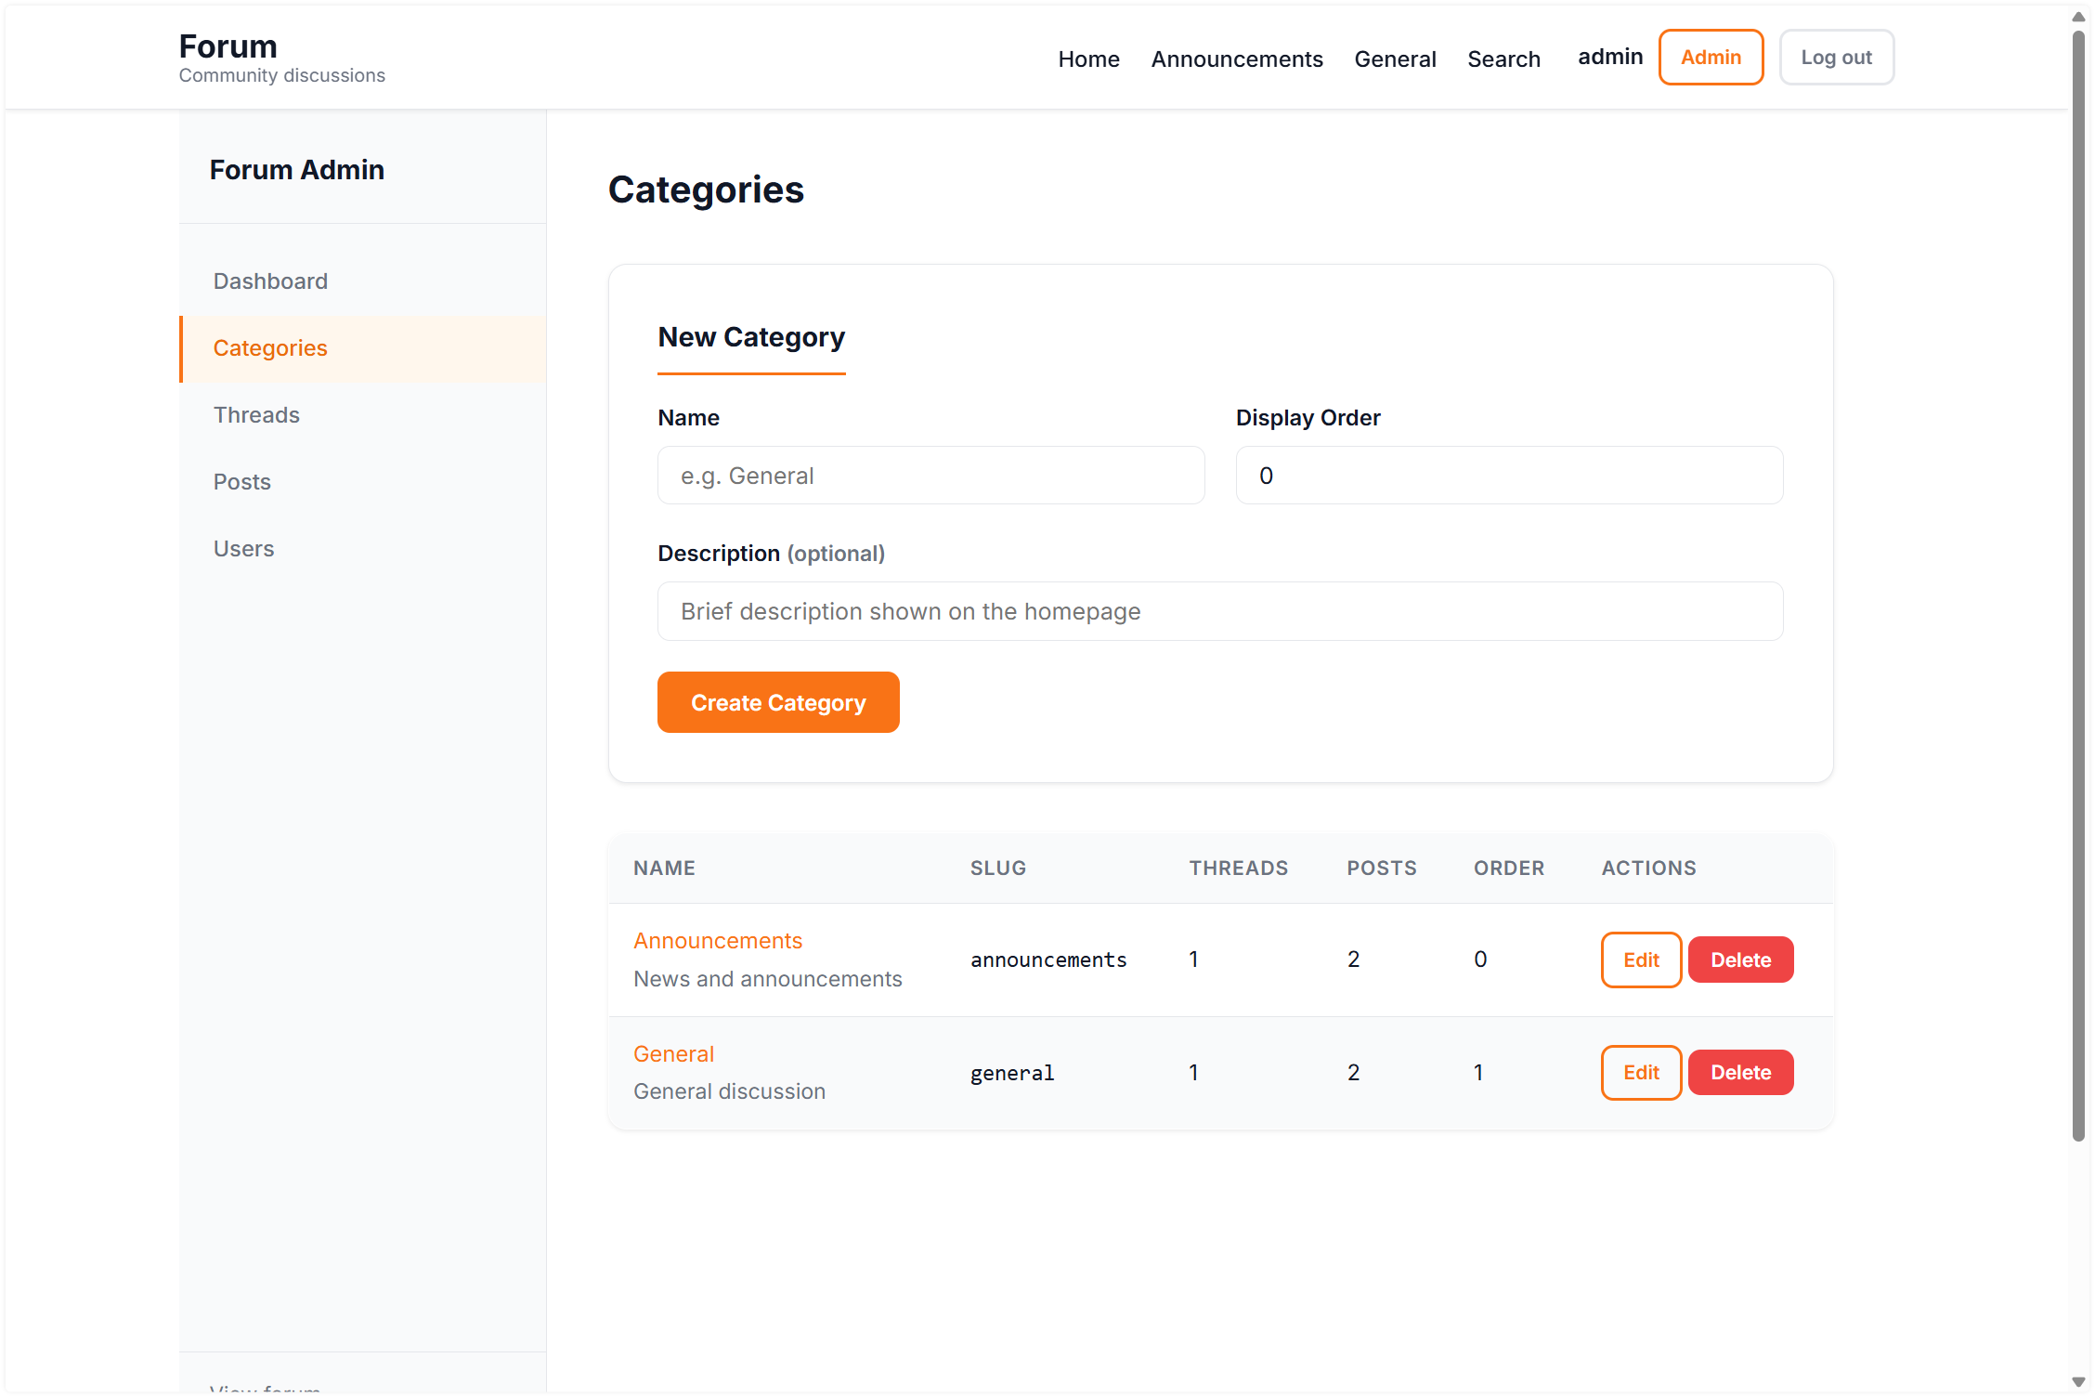
Task: Open Posts section in sidebar
Action: [241, 482]
